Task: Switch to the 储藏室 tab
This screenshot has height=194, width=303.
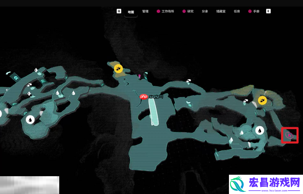Action: (x=221, y=12)
